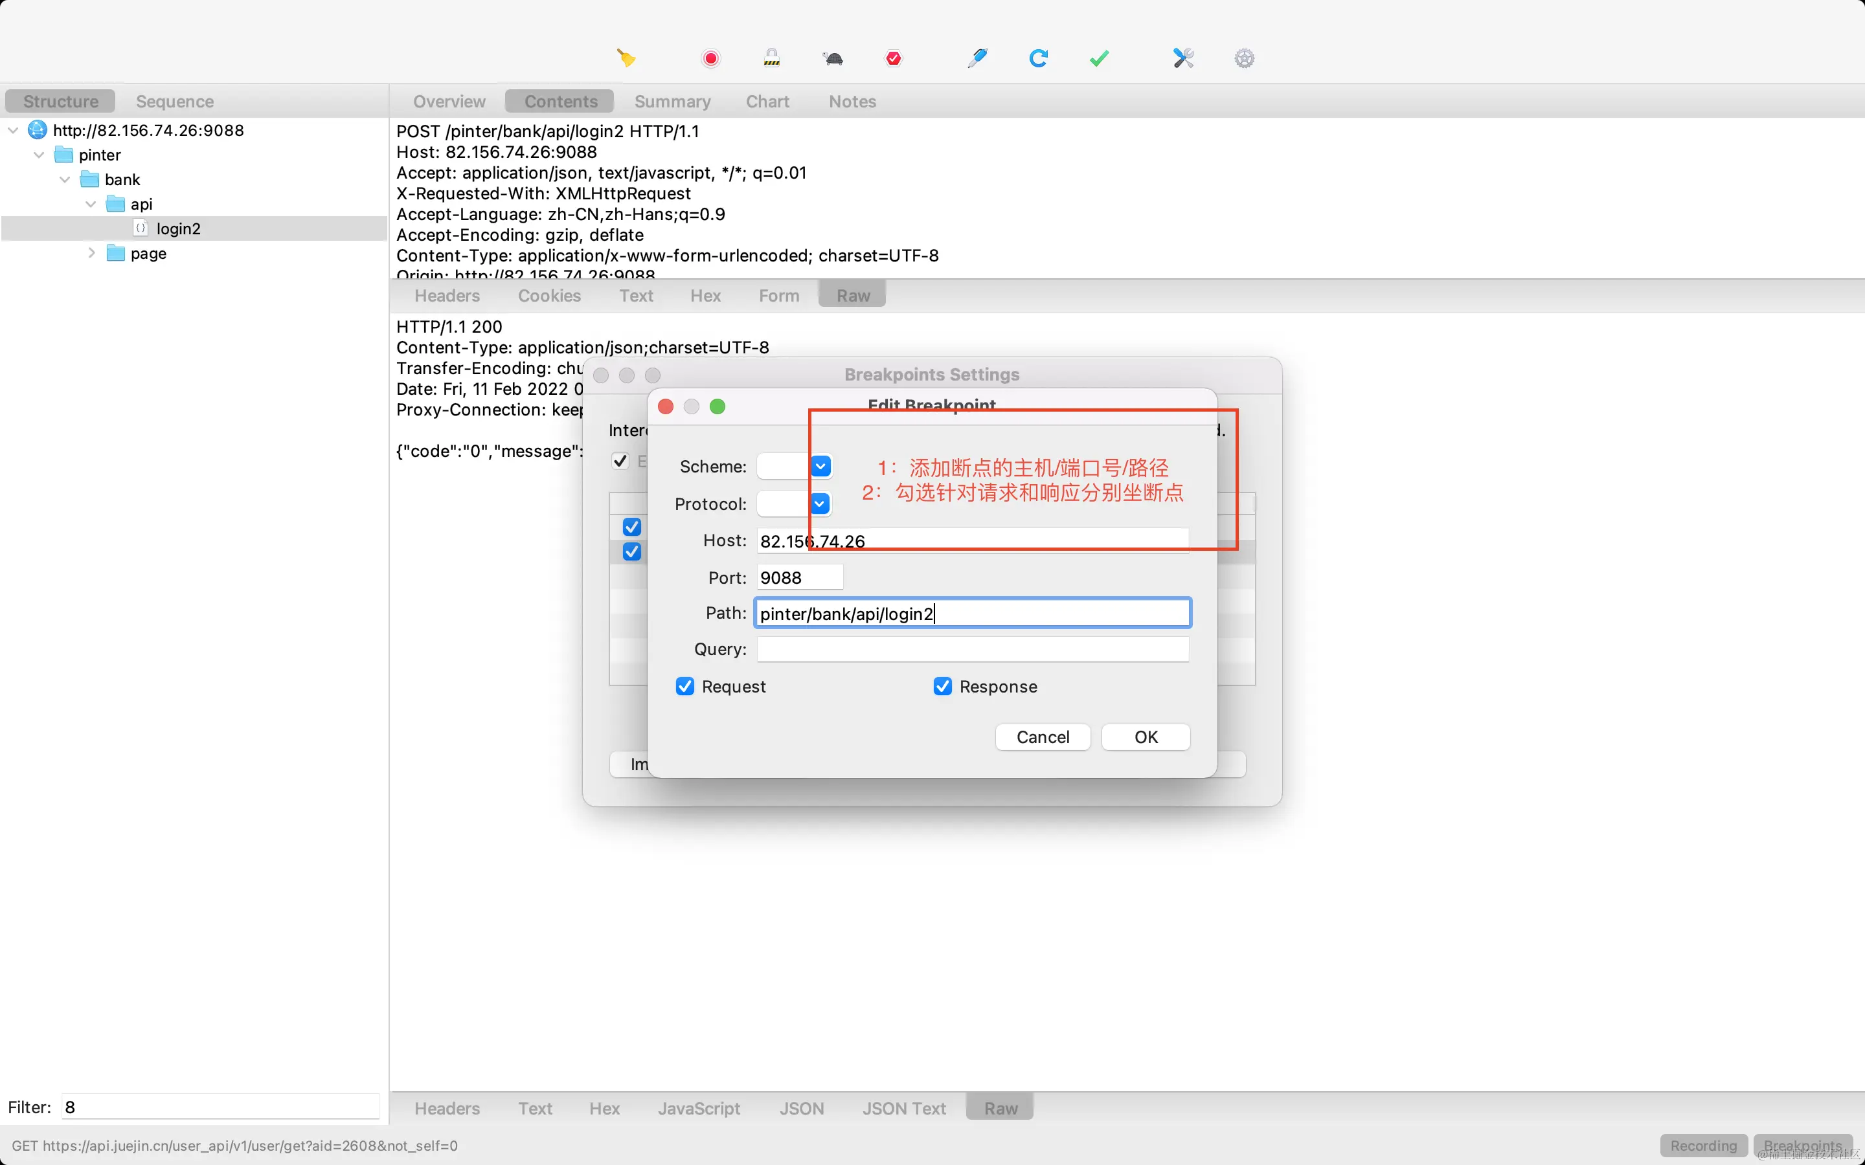1865x1165 pixels.
Task: Open the Summary tab
Action: pyautogui.click(x=672, y=101)
